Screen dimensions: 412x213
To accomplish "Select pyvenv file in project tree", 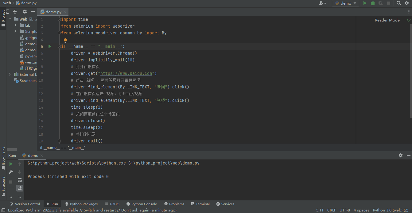I will point(28,56).
